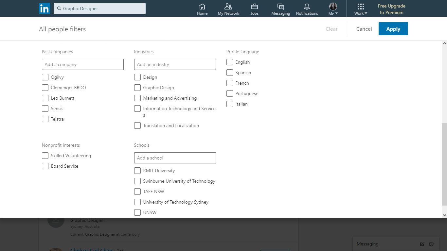Viewport: 447px width, 251px height.
Task: Tick the French language checkbox
Action: coord(230,83)
